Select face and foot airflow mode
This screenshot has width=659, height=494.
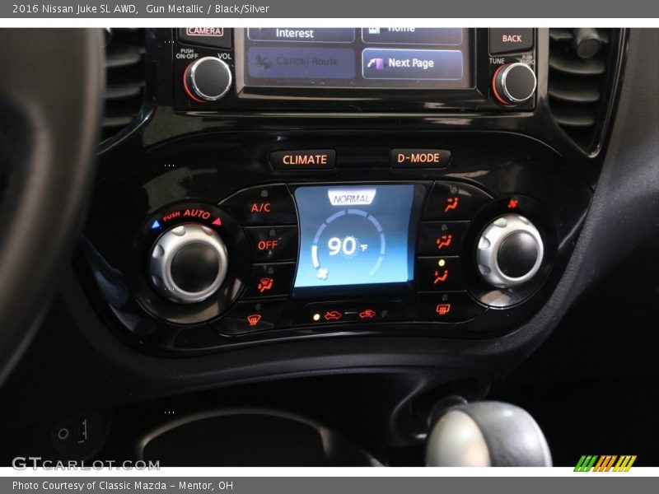click(443, 240)
